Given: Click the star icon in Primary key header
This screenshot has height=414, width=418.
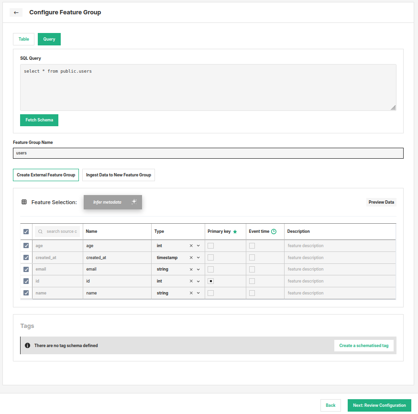Looking at the screenshot, I should coord(234,231).
